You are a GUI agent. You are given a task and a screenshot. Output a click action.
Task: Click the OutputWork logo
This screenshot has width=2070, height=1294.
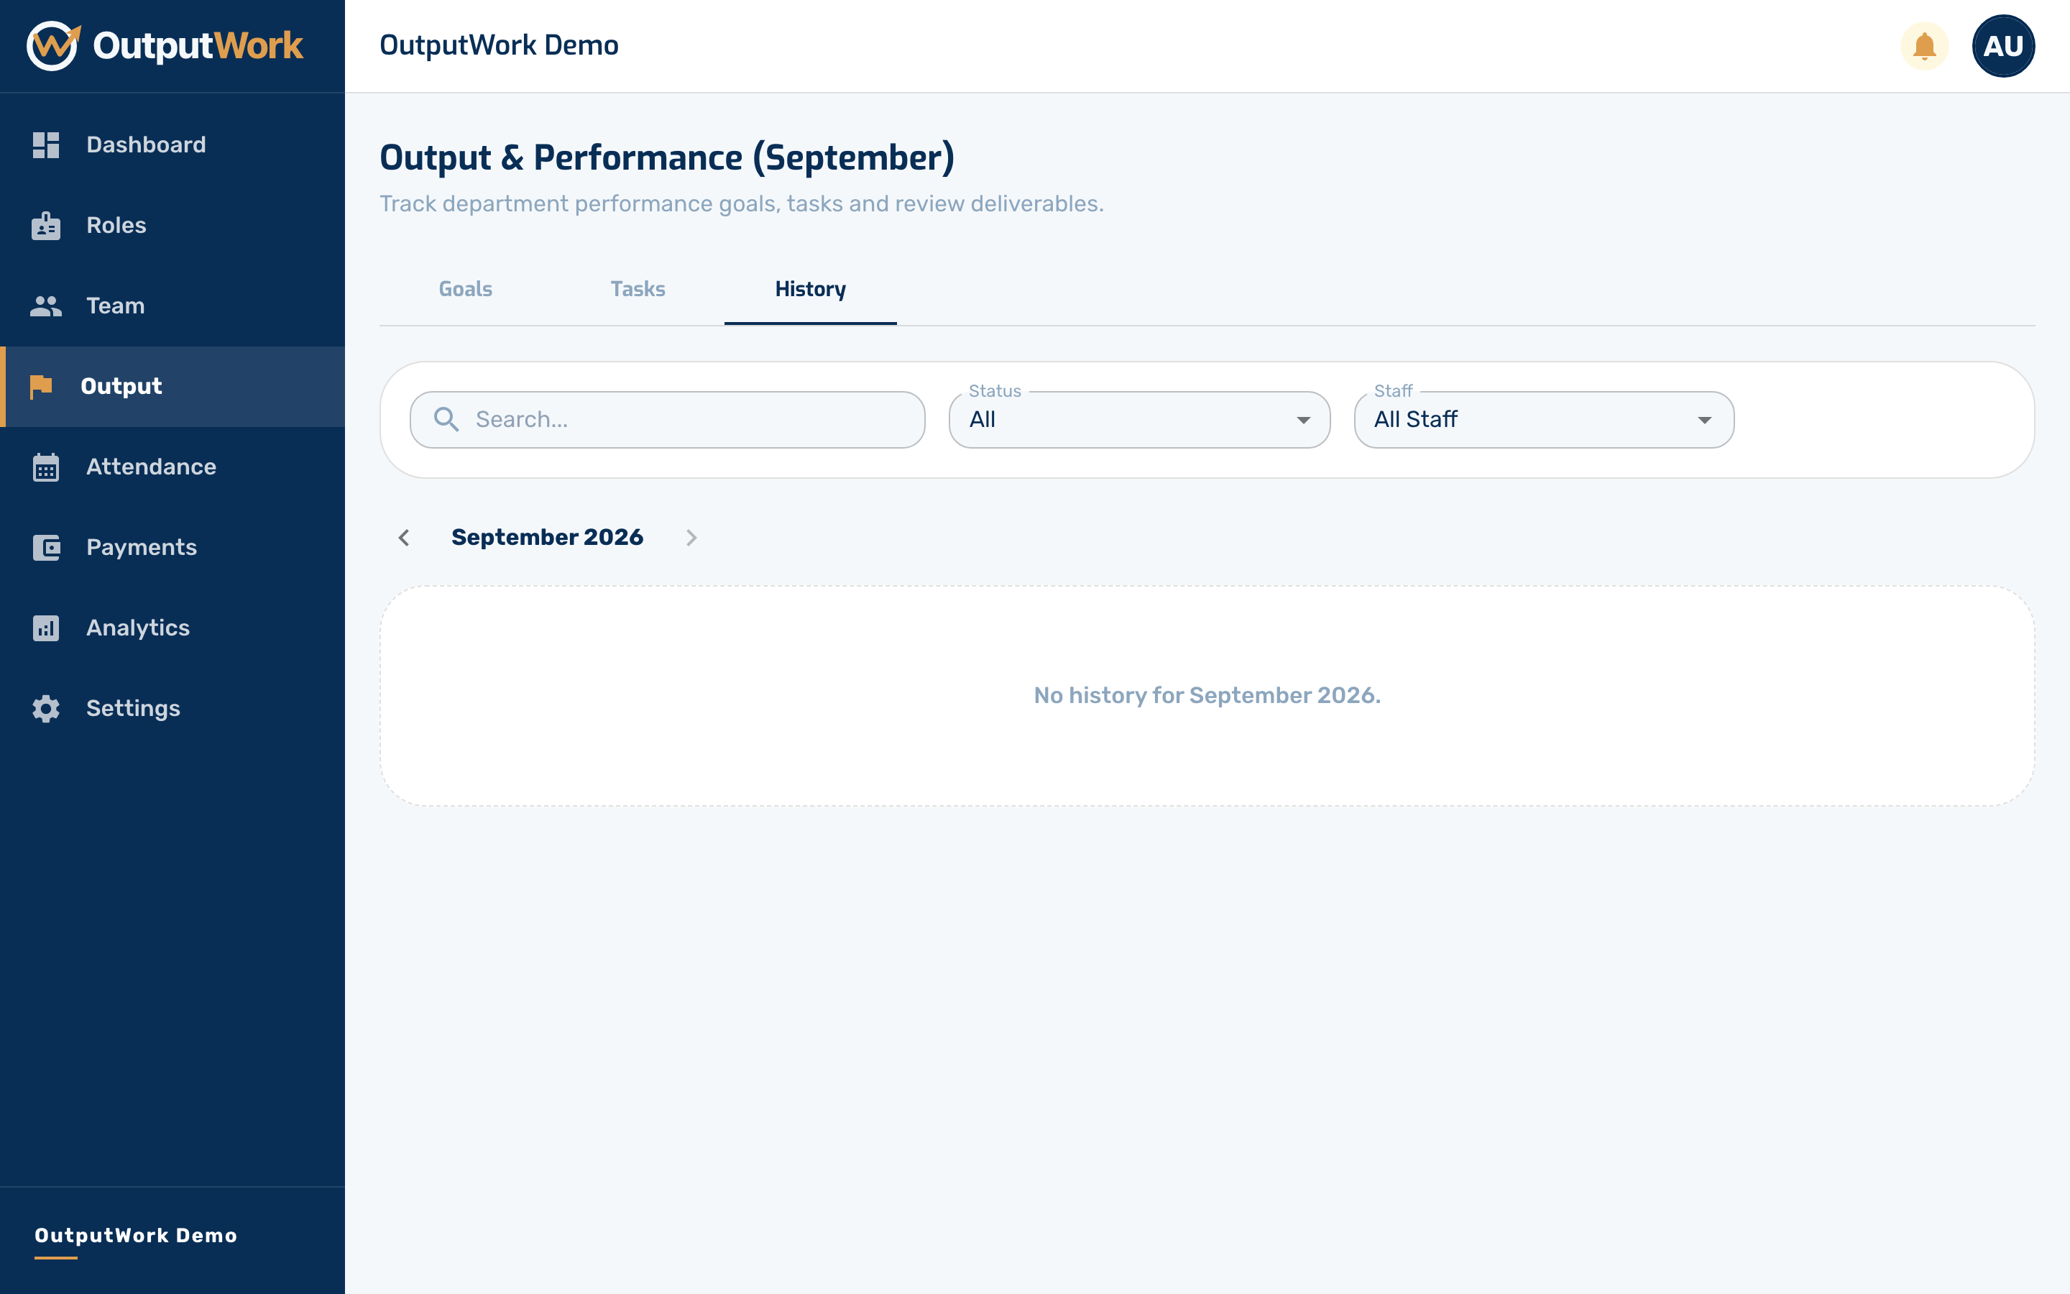[x=164, y=45]
